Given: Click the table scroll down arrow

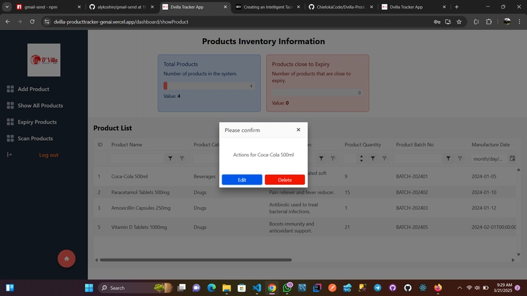Looking at the screenshot, I should tap(518, 255).
